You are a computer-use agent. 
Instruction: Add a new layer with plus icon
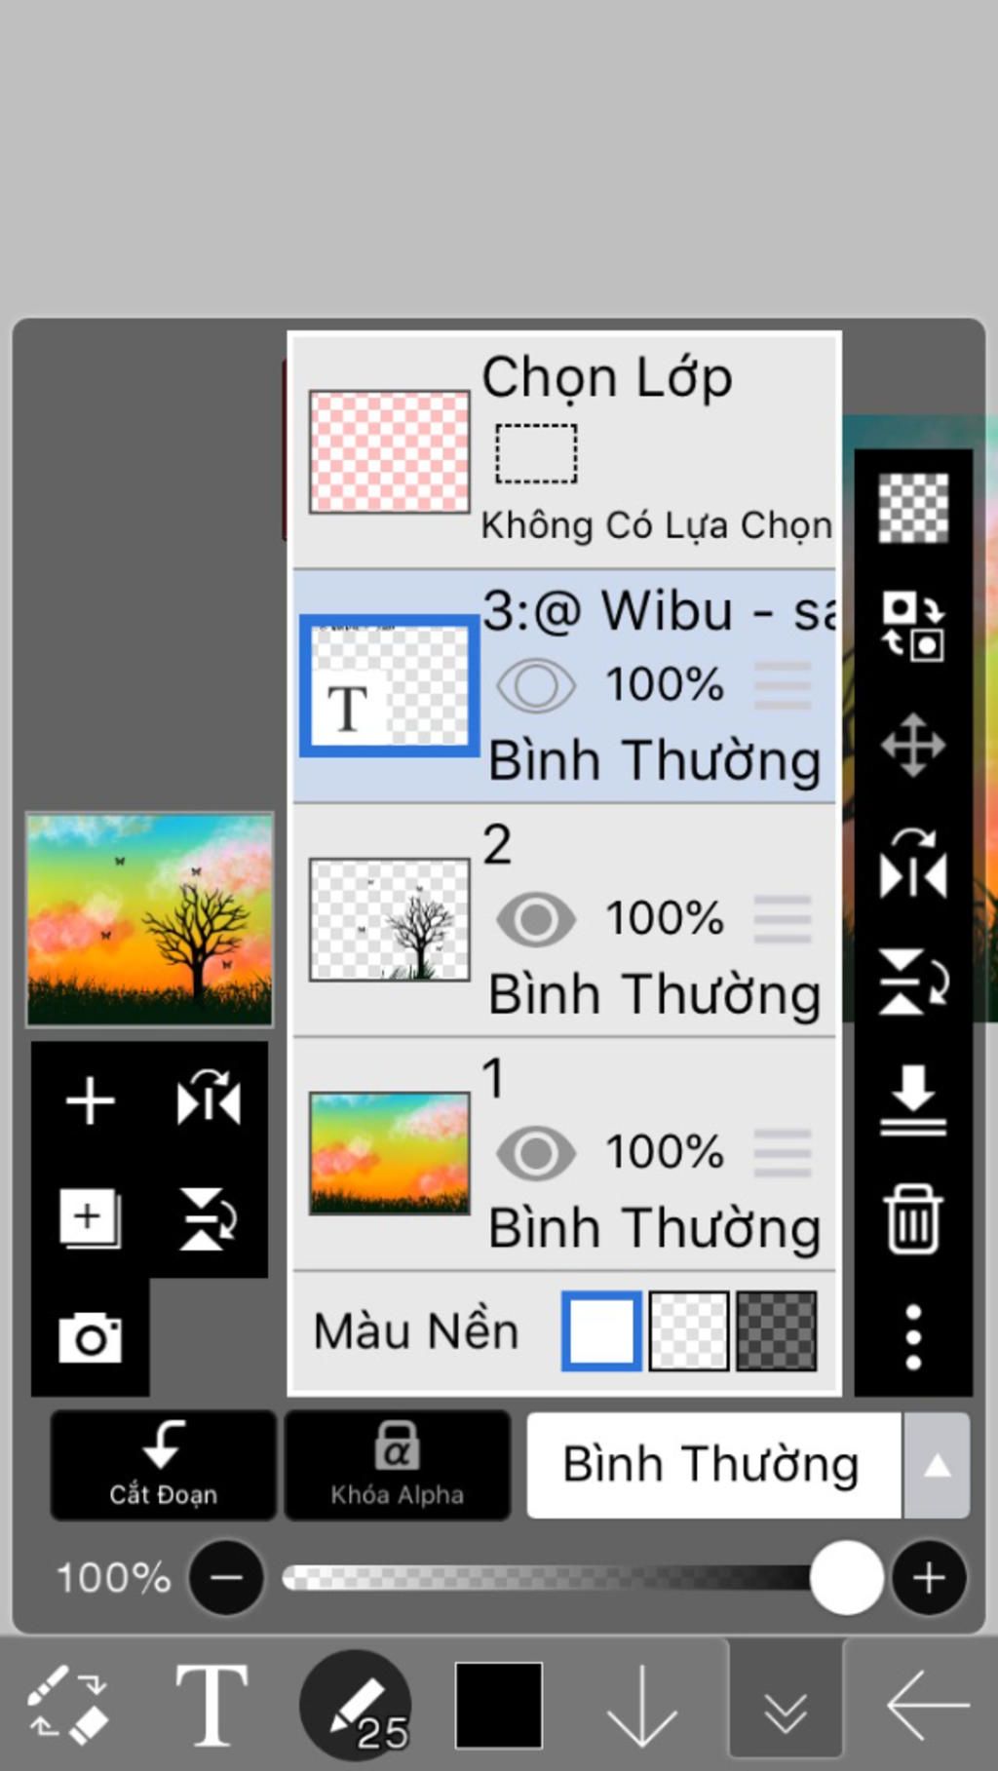(90, 1101)
